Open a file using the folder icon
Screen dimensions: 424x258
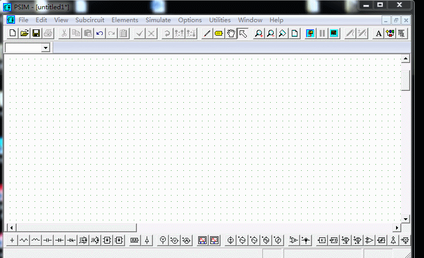coord(24,34)
